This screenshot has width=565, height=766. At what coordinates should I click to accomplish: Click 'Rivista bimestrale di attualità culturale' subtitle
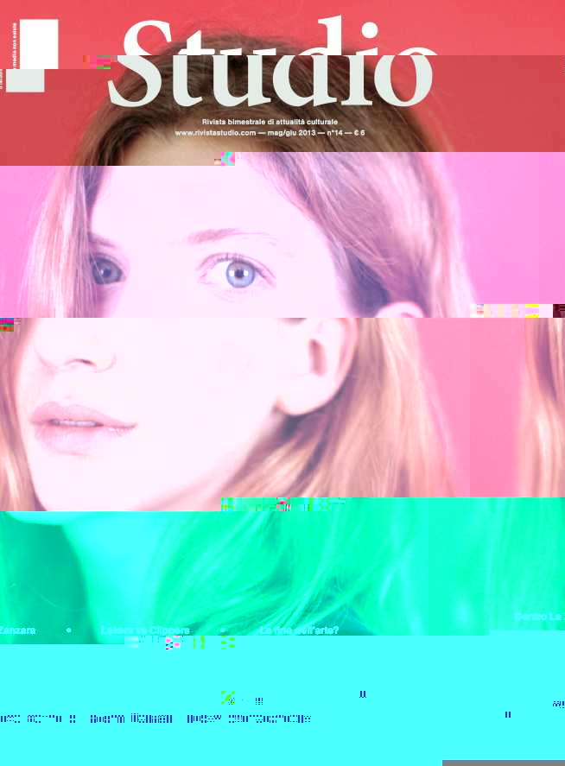[270, 122]
